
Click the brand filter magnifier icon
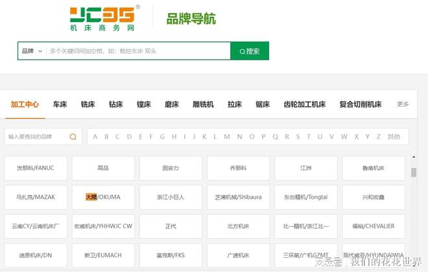pos(73,137)
